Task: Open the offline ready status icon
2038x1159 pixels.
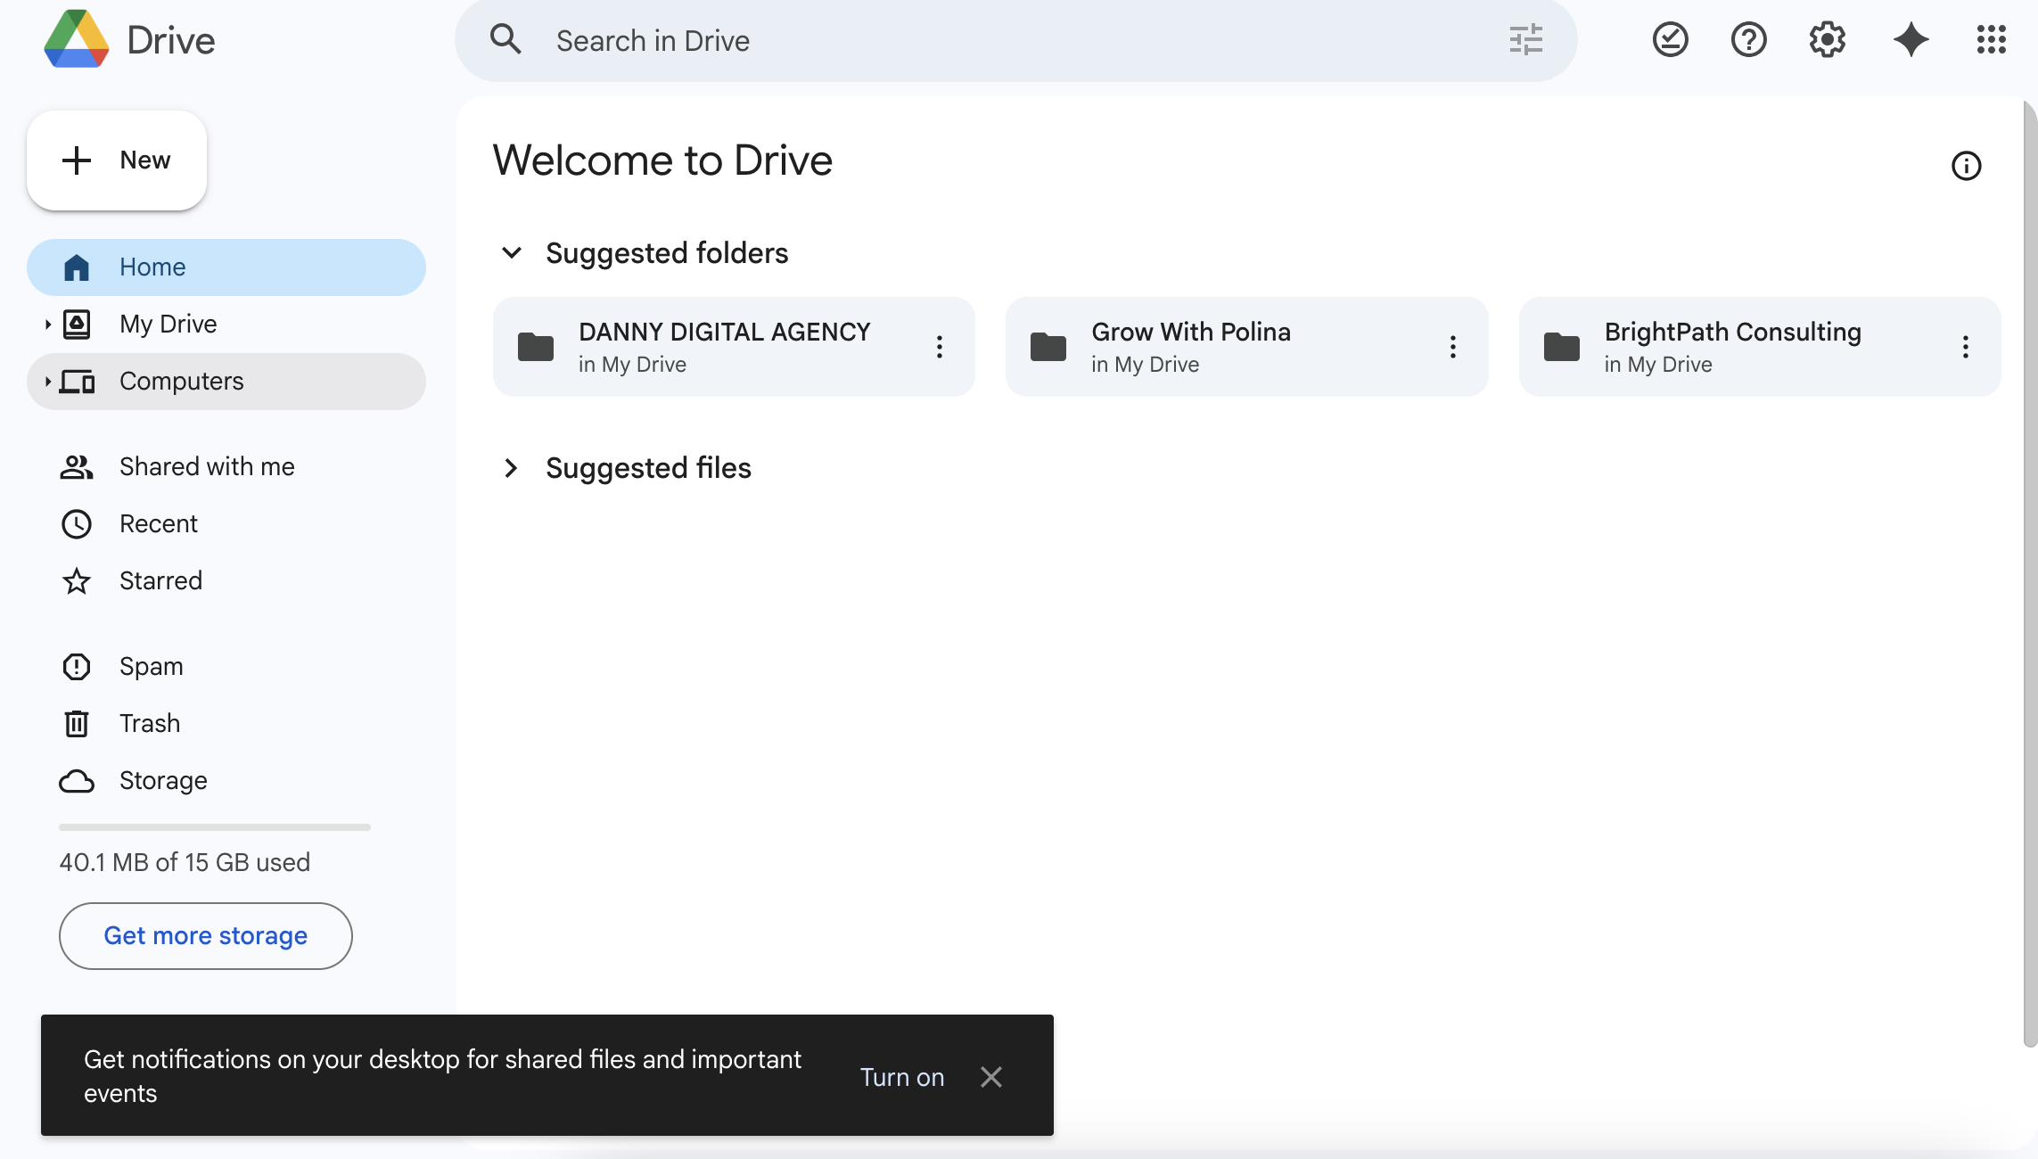Action: tap(1670, 40)
